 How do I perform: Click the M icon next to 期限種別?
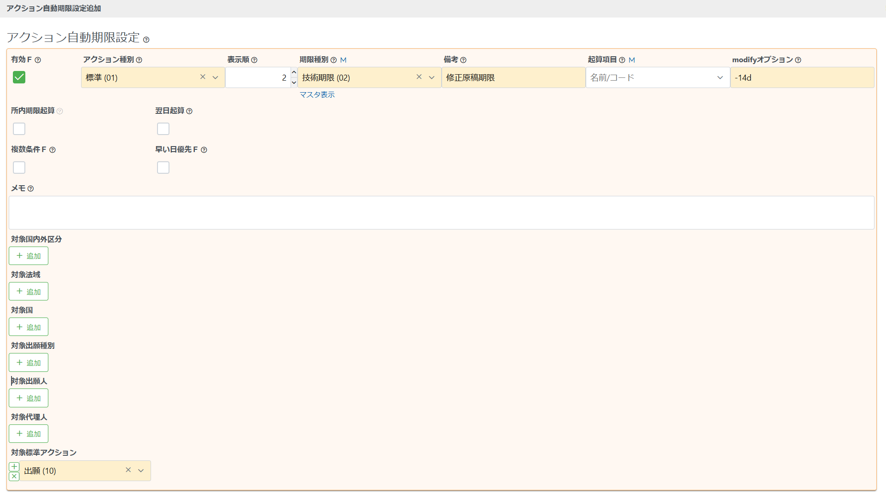click(343, 60)
